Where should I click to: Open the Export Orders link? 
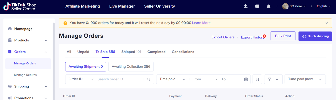coord(223,37)
